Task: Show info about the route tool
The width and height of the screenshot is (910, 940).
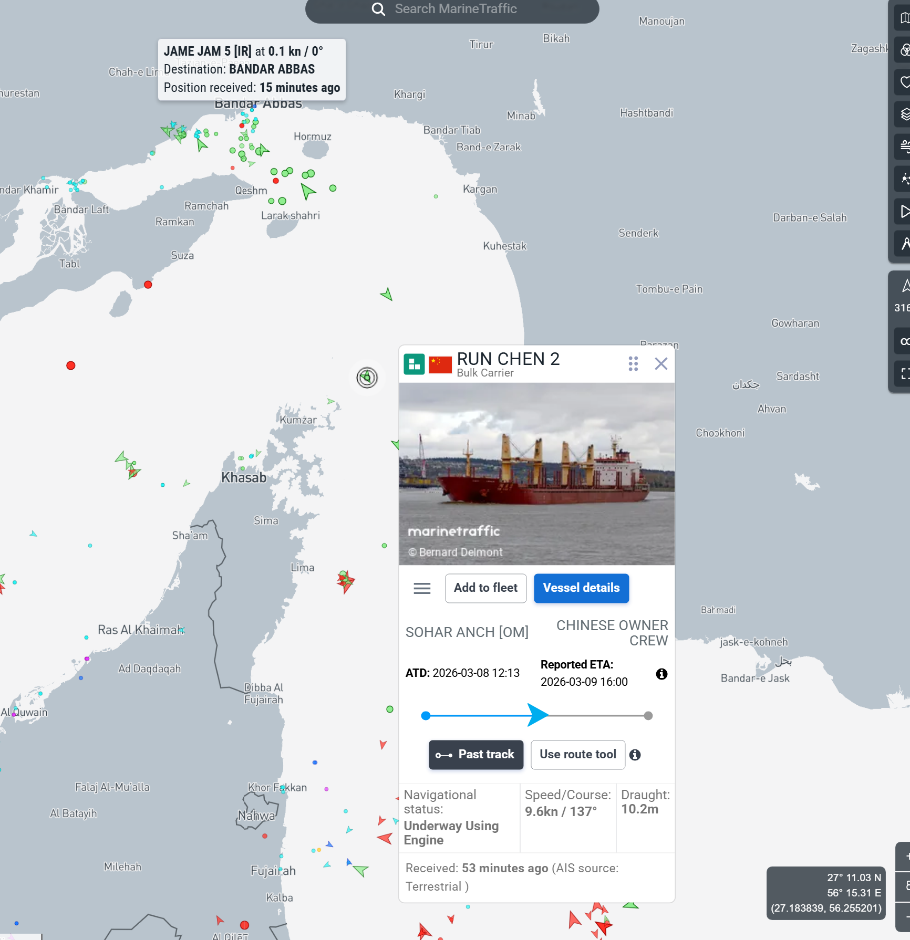Action: 635,755
